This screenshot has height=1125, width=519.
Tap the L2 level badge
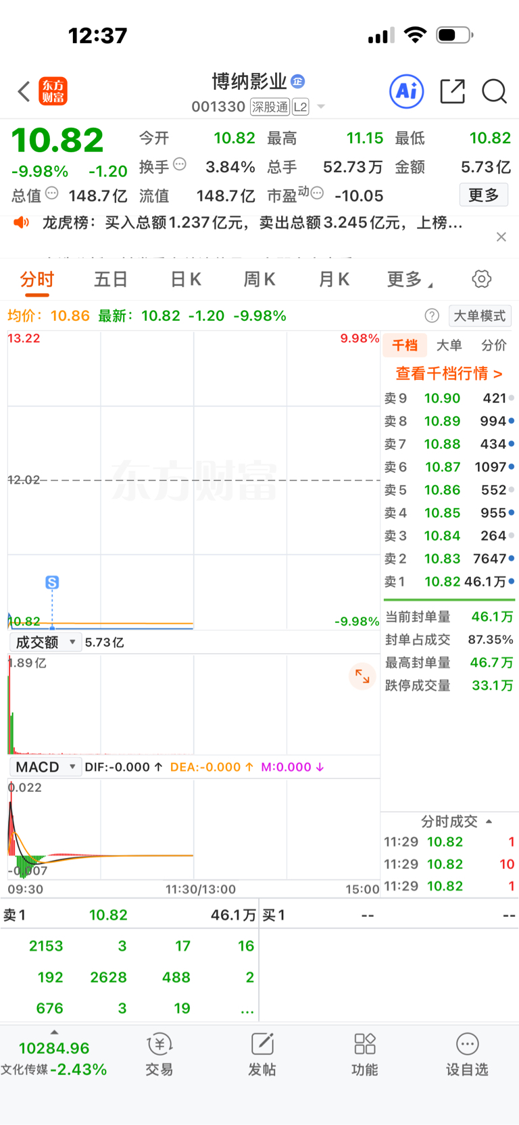[x=301, y=107]
